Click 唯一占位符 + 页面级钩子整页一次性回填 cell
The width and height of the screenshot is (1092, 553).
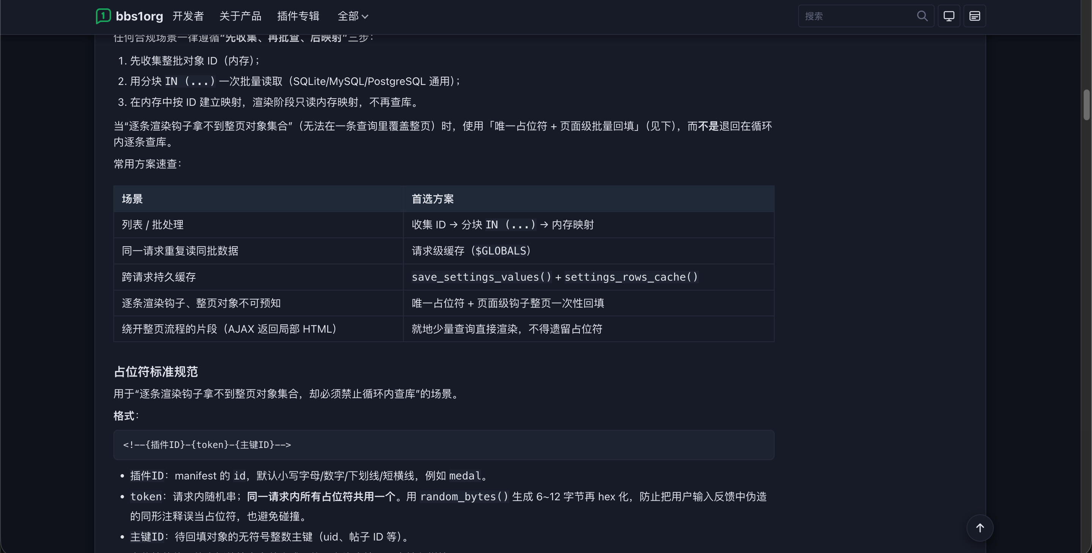tap(588, 303)
